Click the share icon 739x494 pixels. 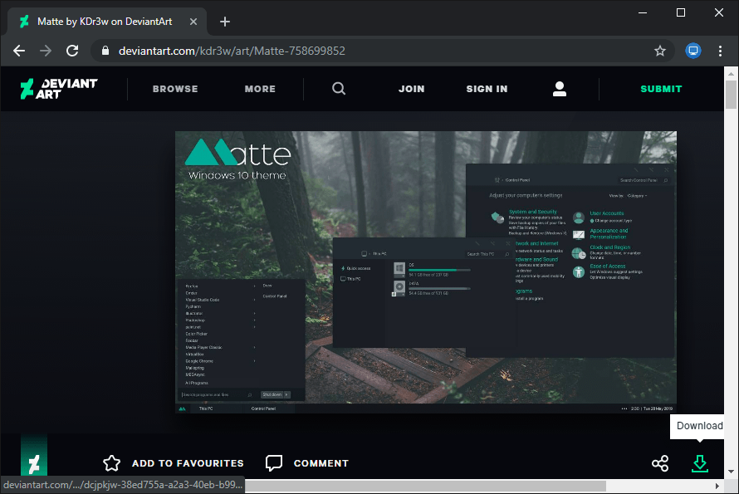[660, 463]
